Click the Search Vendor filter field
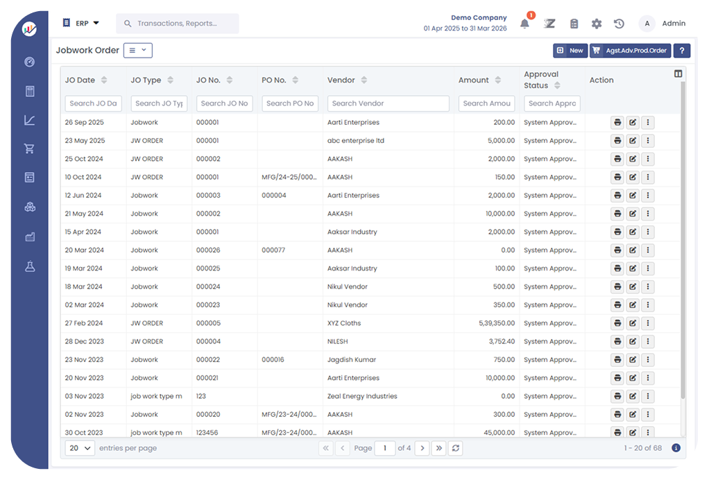The width and height of the screenshot is (709, 480). tap(388, 103)
